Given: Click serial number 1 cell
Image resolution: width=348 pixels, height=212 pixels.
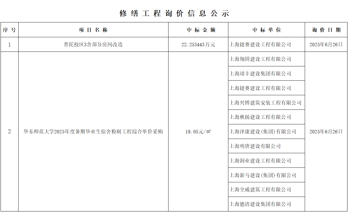Looking at the screenshot, I should 9,44.
